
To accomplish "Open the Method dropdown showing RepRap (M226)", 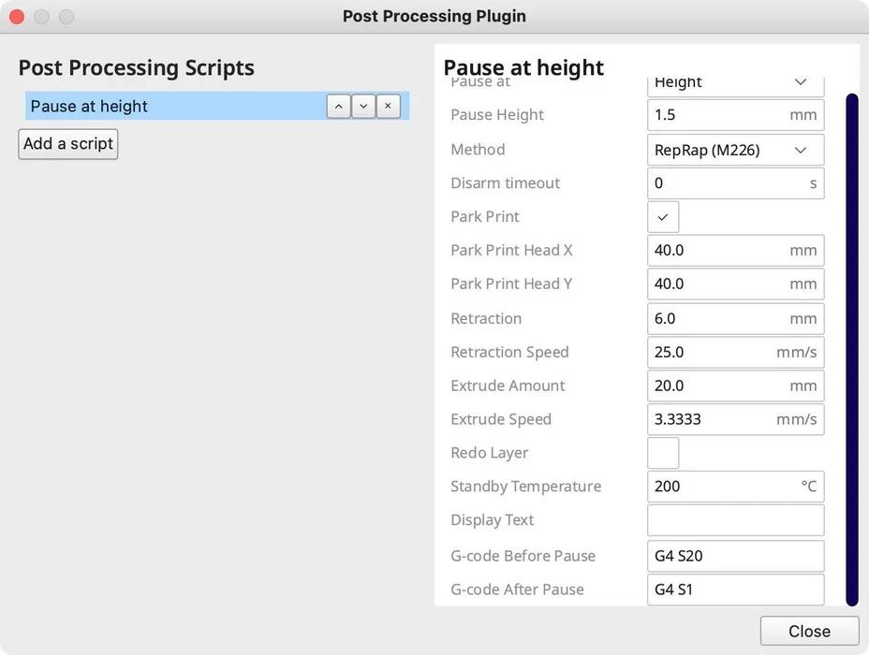I will tap(735, 150).
